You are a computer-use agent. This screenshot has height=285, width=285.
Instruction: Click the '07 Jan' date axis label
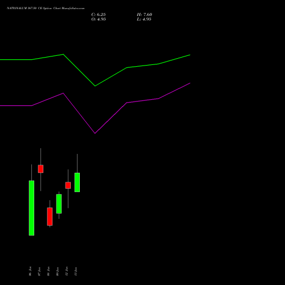point(39,271)
